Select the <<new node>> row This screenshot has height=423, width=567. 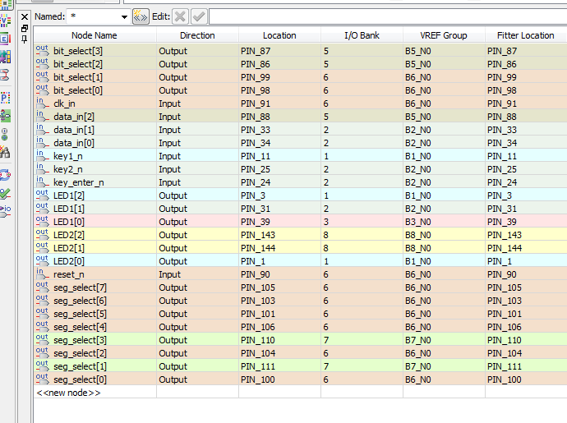coord(69,393)
